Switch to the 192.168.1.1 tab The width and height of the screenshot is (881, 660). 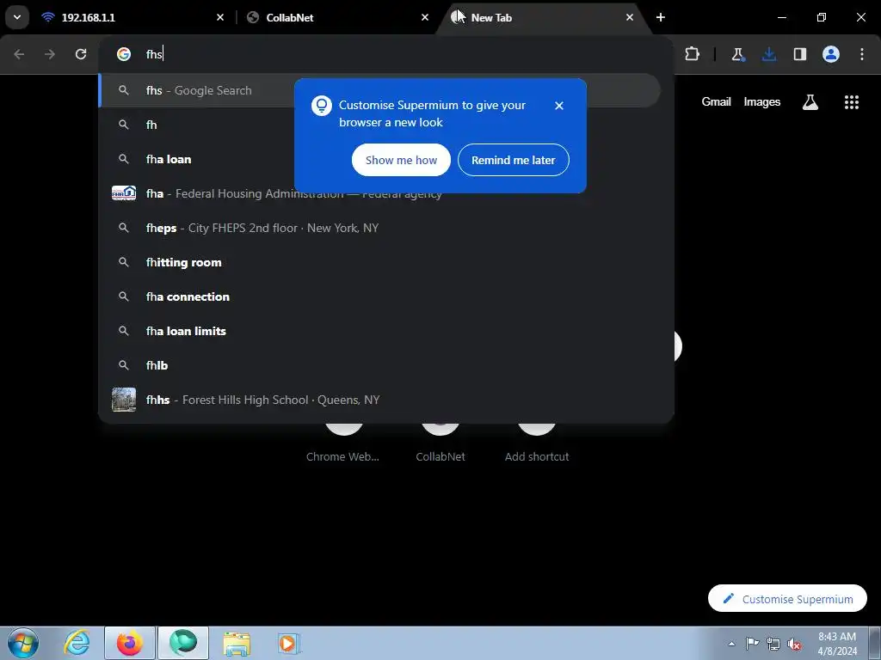coord(133,17)
